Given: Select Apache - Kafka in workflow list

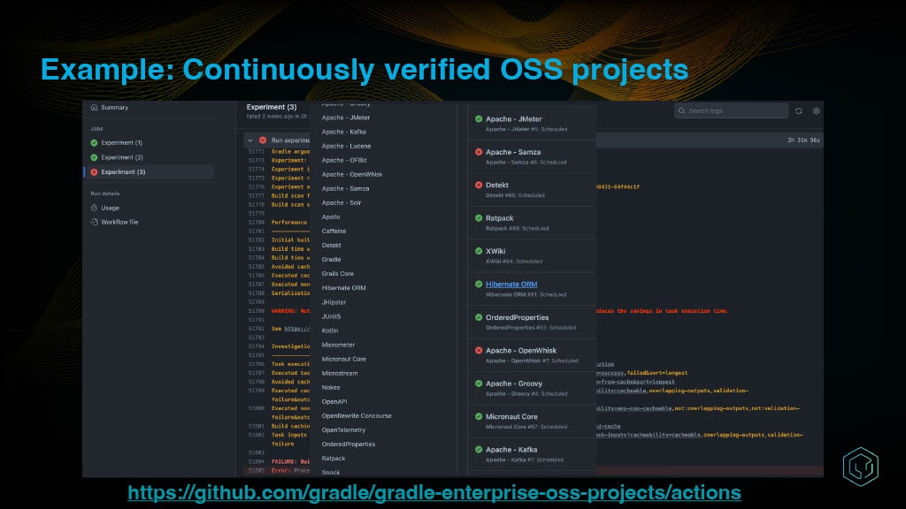Looking at the screenshot, I should 344,132.
